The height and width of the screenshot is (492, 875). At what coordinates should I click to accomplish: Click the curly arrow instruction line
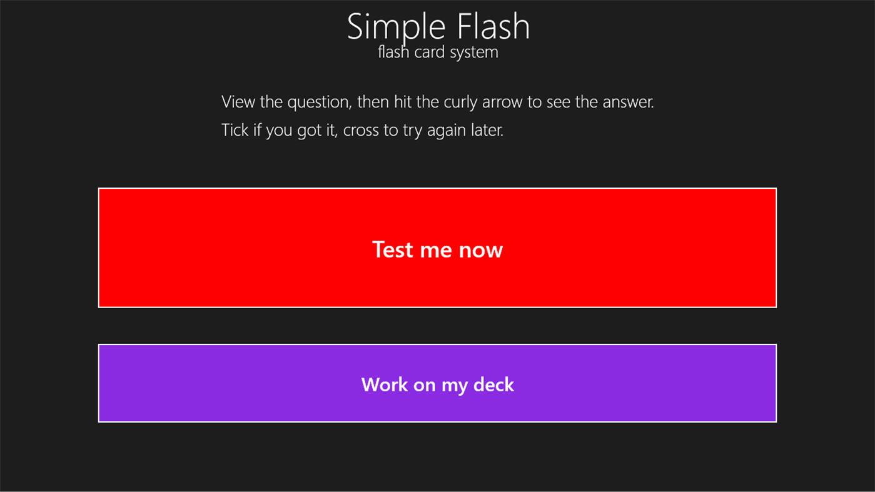tap(437, 101)
